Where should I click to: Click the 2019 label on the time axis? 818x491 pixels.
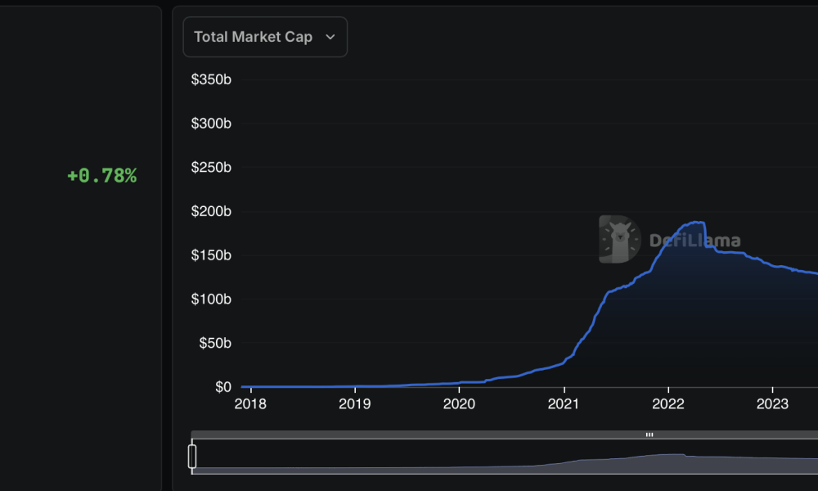354,403
